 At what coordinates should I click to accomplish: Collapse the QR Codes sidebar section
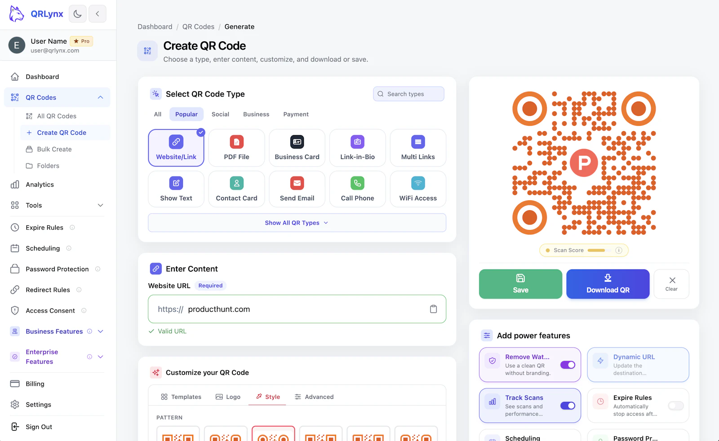(100, 97)
